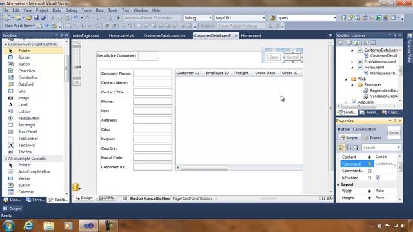The width and height of the screenshot is (413, 232).
Task: Open the Build menu
Action: (57, 10)
